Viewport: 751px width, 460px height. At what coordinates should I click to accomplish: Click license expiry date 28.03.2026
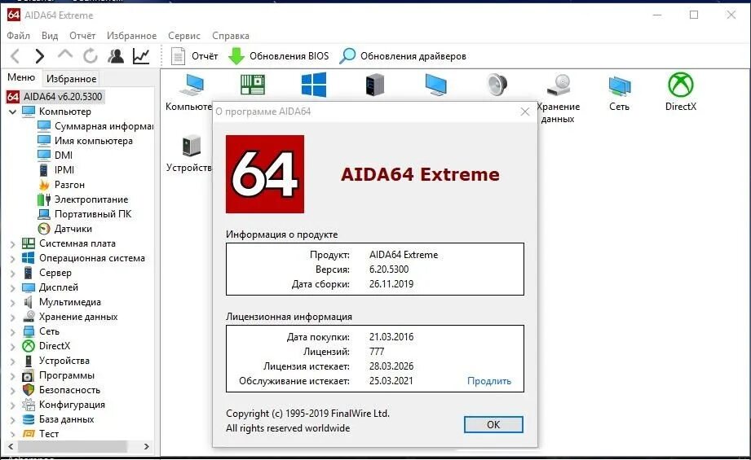391,366
